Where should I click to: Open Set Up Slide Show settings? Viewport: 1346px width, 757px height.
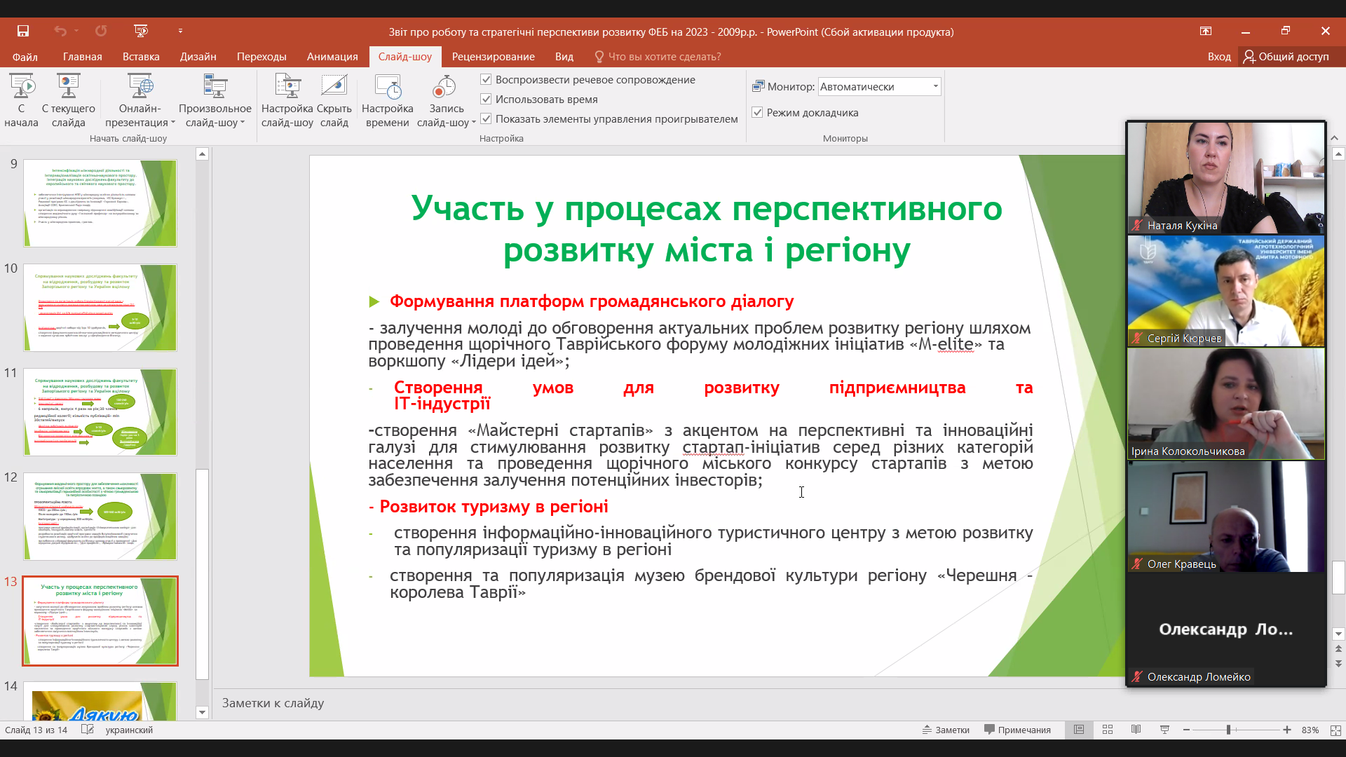tap(287, 87)
